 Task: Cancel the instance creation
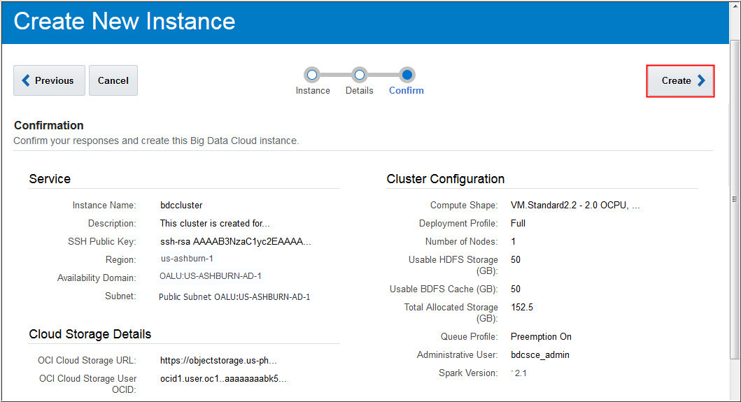(113, 80)
